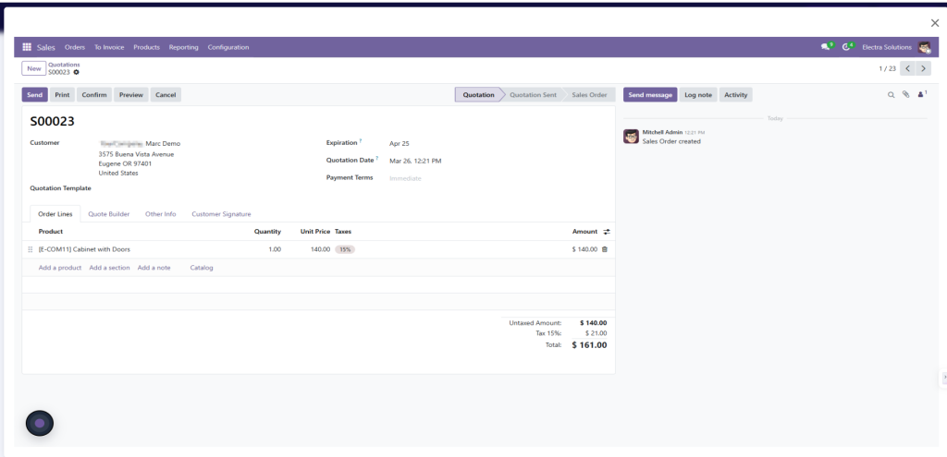Click drag handle of Cabinet with Doors row
Screen dimensions: 947x457
tap(31, 249)
